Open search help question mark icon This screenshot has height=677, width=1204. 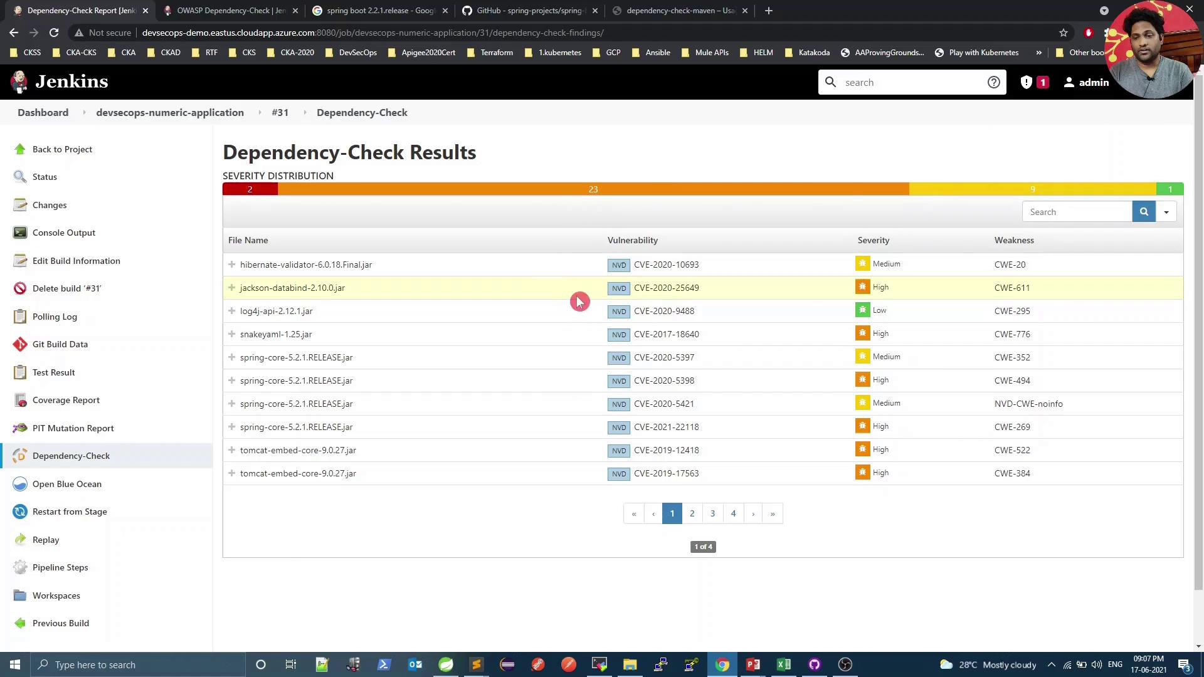(x=993, y=82)
